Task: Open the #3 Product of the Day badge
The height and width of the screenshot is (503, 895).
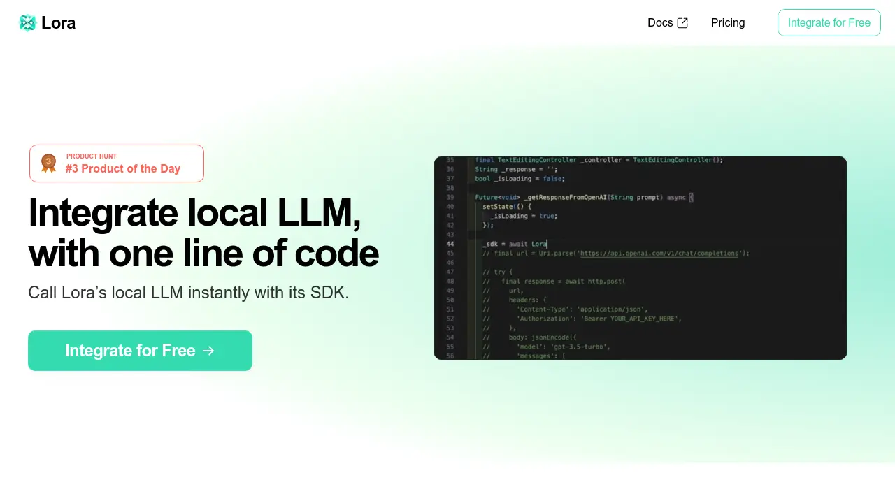Action: pyautogui.click(x=117, y=163)
